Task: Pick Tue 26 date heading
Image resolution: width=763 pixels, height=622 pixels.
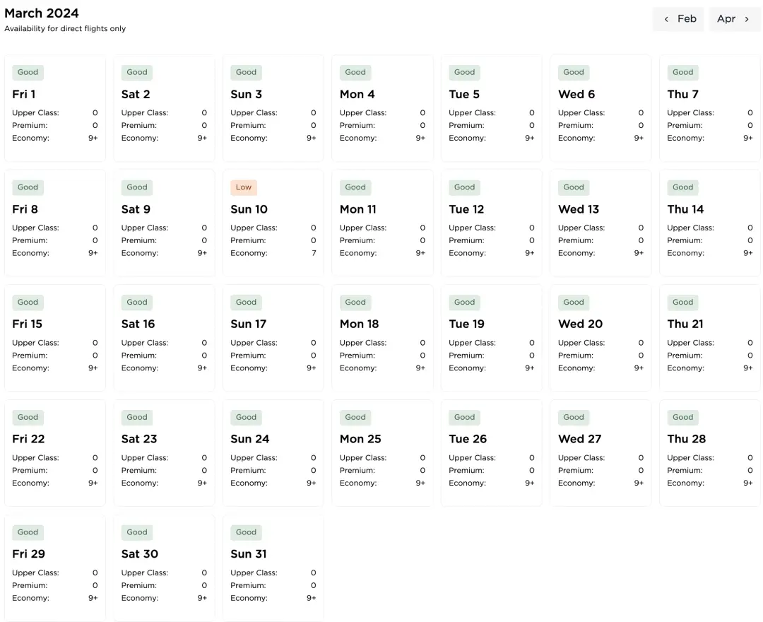Action: [x=468, y=439]
